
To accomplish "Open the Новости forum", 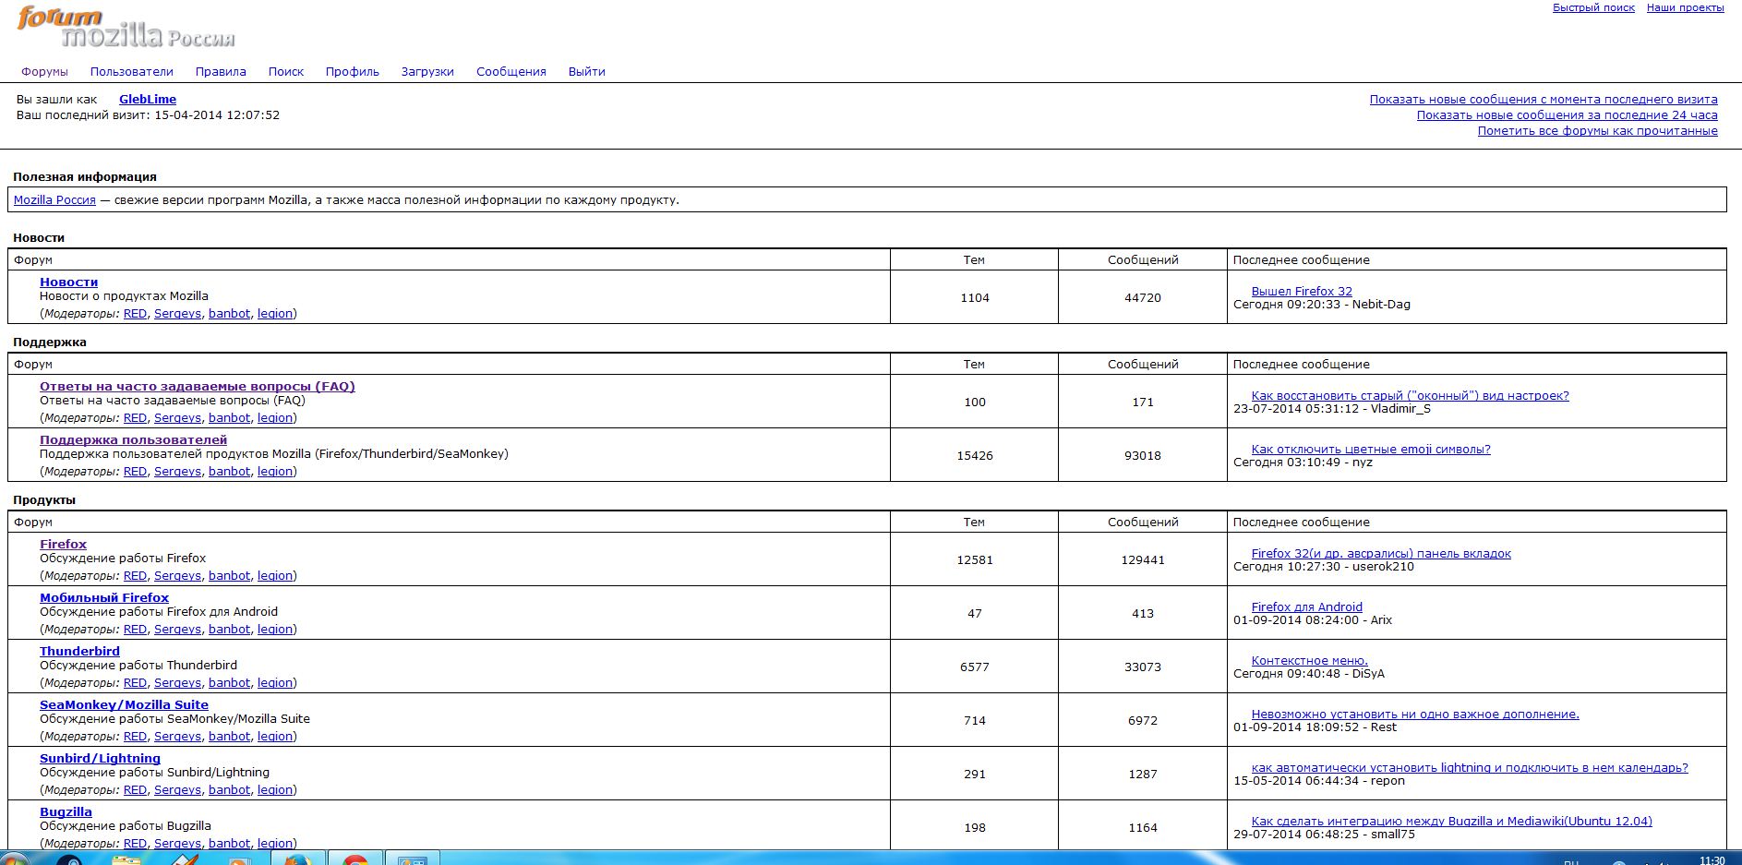I will [x=68, y=282].
